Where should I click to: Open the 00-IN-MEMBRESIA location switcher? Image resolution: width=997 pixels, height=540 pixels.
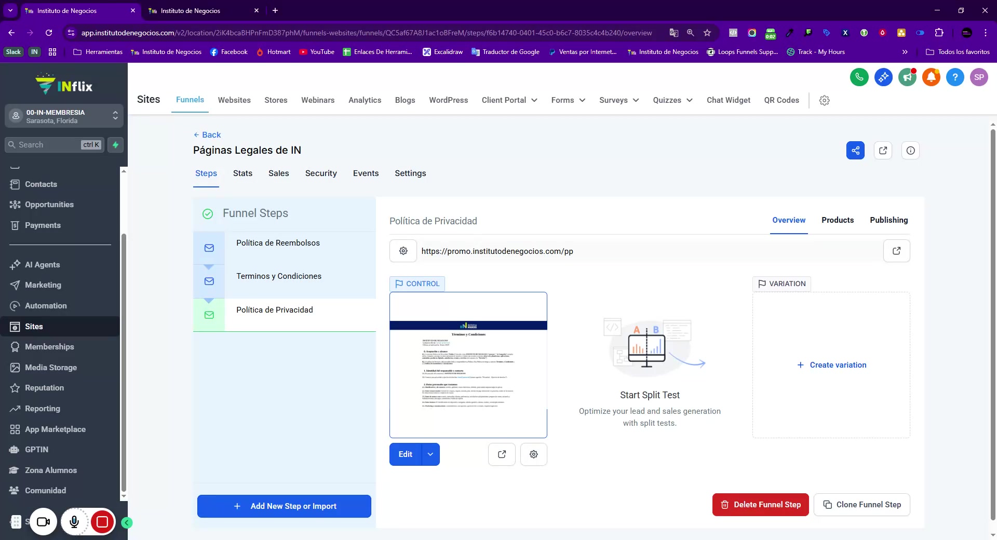(x=64, y=116)
